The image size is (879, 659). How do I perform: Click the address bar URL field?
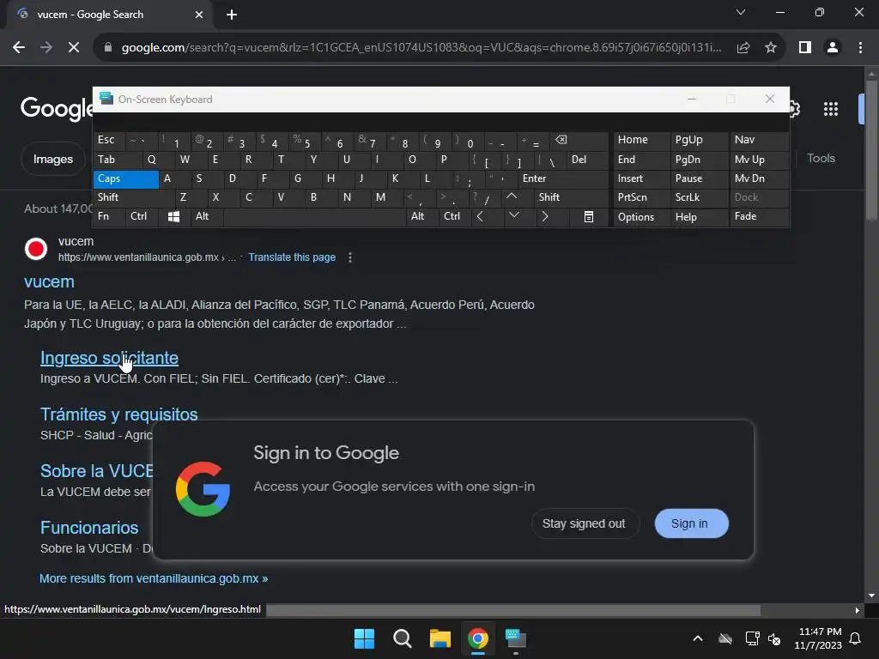pos(421,48)
